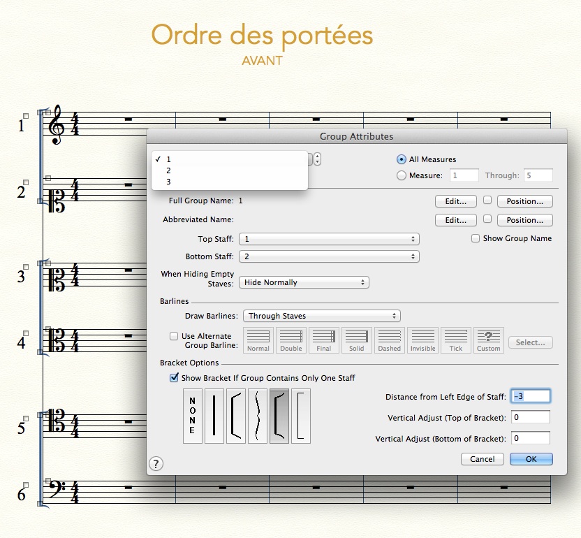Select the Measure range radio button
Viewport: 581px width, 538px height.
pos(402,176)
